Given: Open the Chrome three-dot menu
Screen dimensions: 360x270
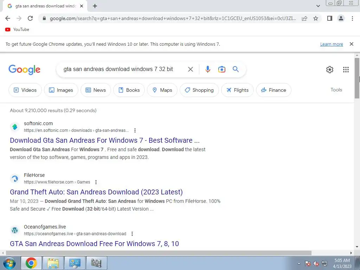Looking at the screenshot, I should [352, 18].
